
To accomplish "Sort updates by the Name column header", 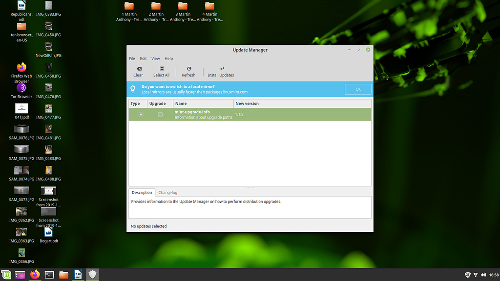I will [x=181, y=103].
